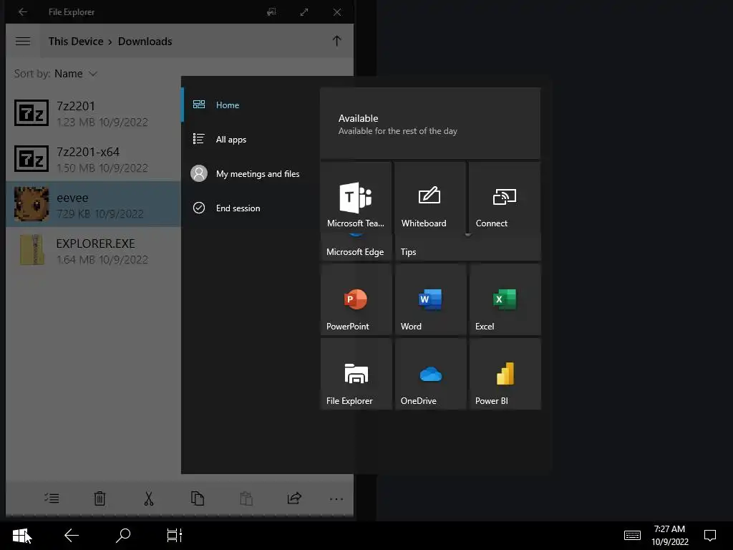Click the pin icon in File Explorer title bar
The width and height of the screenshot is (733, 550).
[271, 12]
